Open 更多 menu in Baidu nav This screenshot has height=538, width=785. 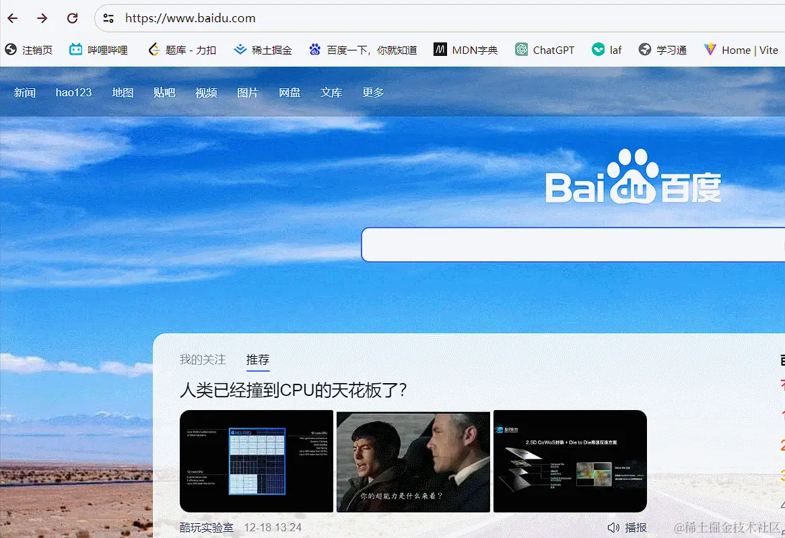tap(373, 92)
